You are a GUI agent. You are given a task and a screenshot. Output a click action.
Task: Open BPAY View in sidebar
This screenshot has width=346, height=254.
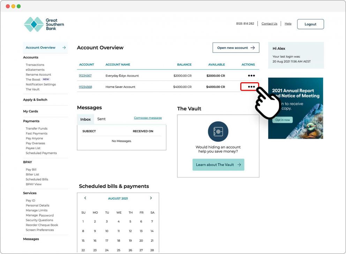[x=33, y=184]
